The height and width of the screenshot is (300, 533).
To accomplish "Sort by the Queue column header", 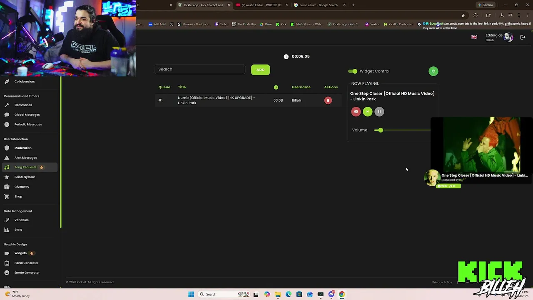I will click(164, 87).
